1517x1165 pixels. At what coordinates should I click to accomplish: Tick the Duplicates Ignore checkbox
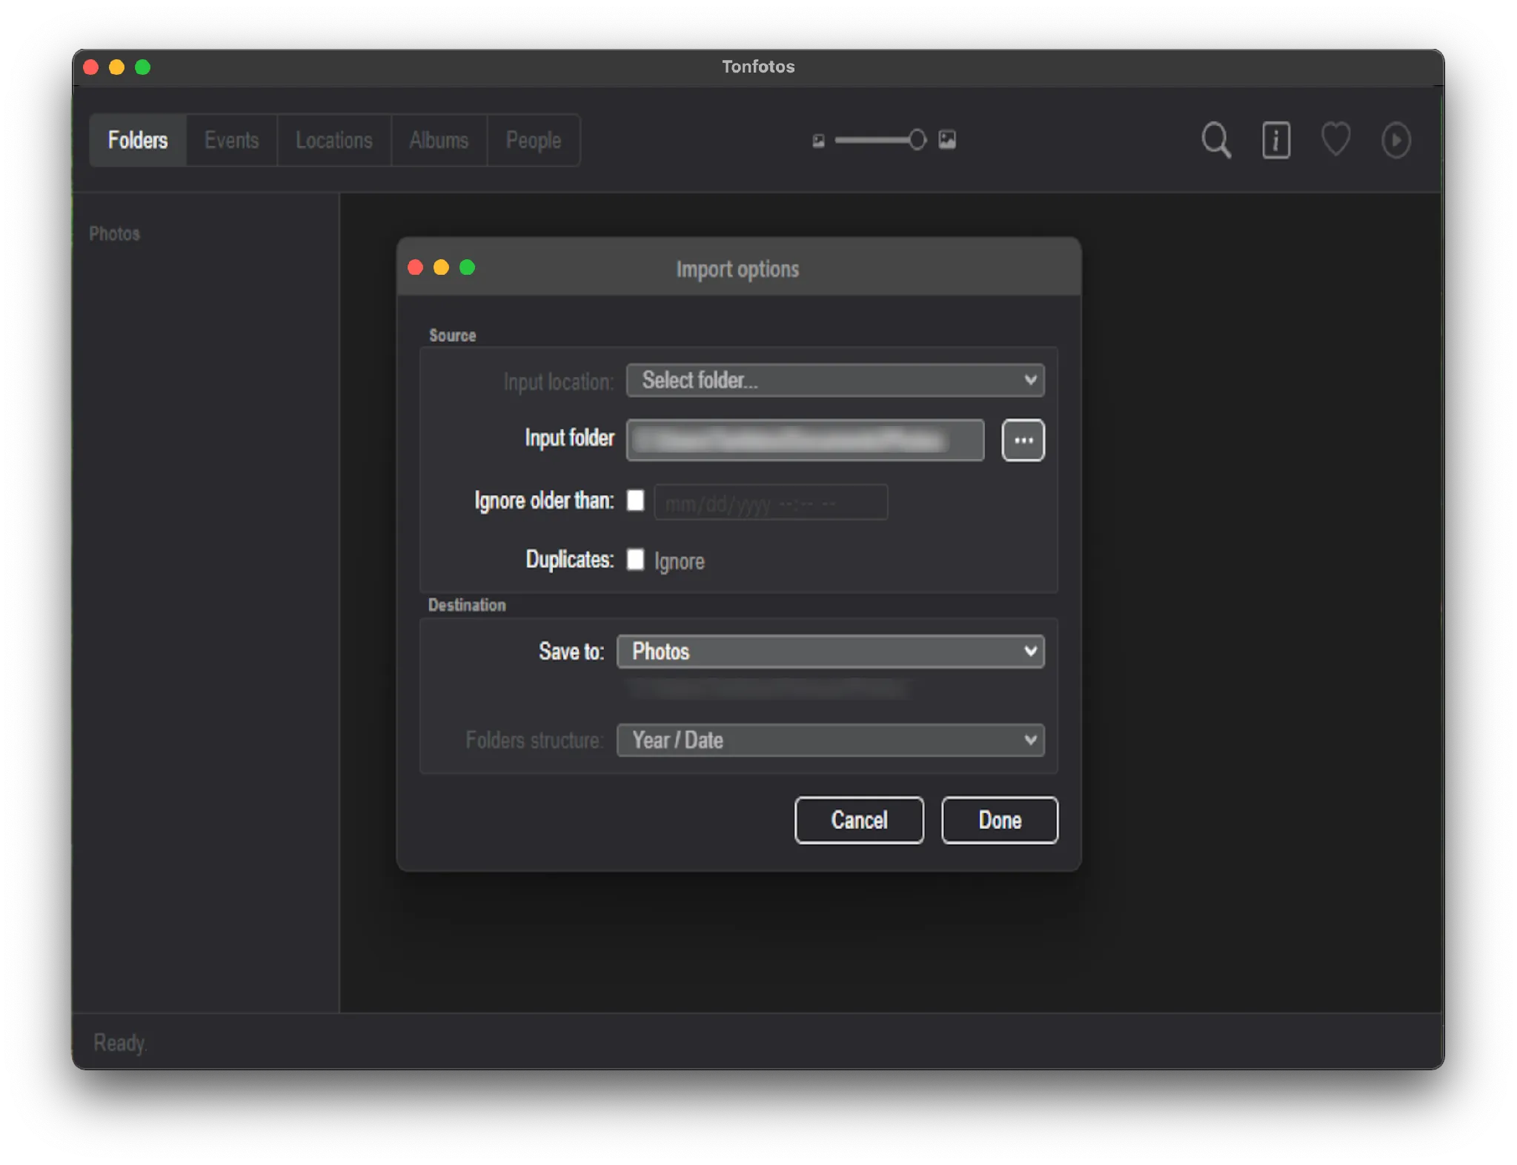(635, 559)
